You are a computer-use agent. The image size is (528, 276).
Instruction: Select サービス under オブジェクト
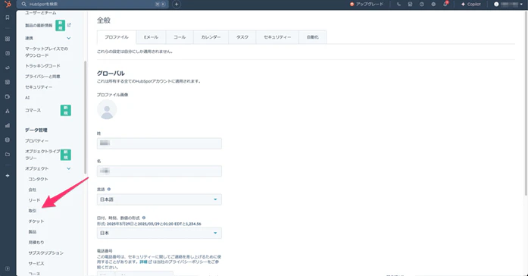click(x=36, y=264)
